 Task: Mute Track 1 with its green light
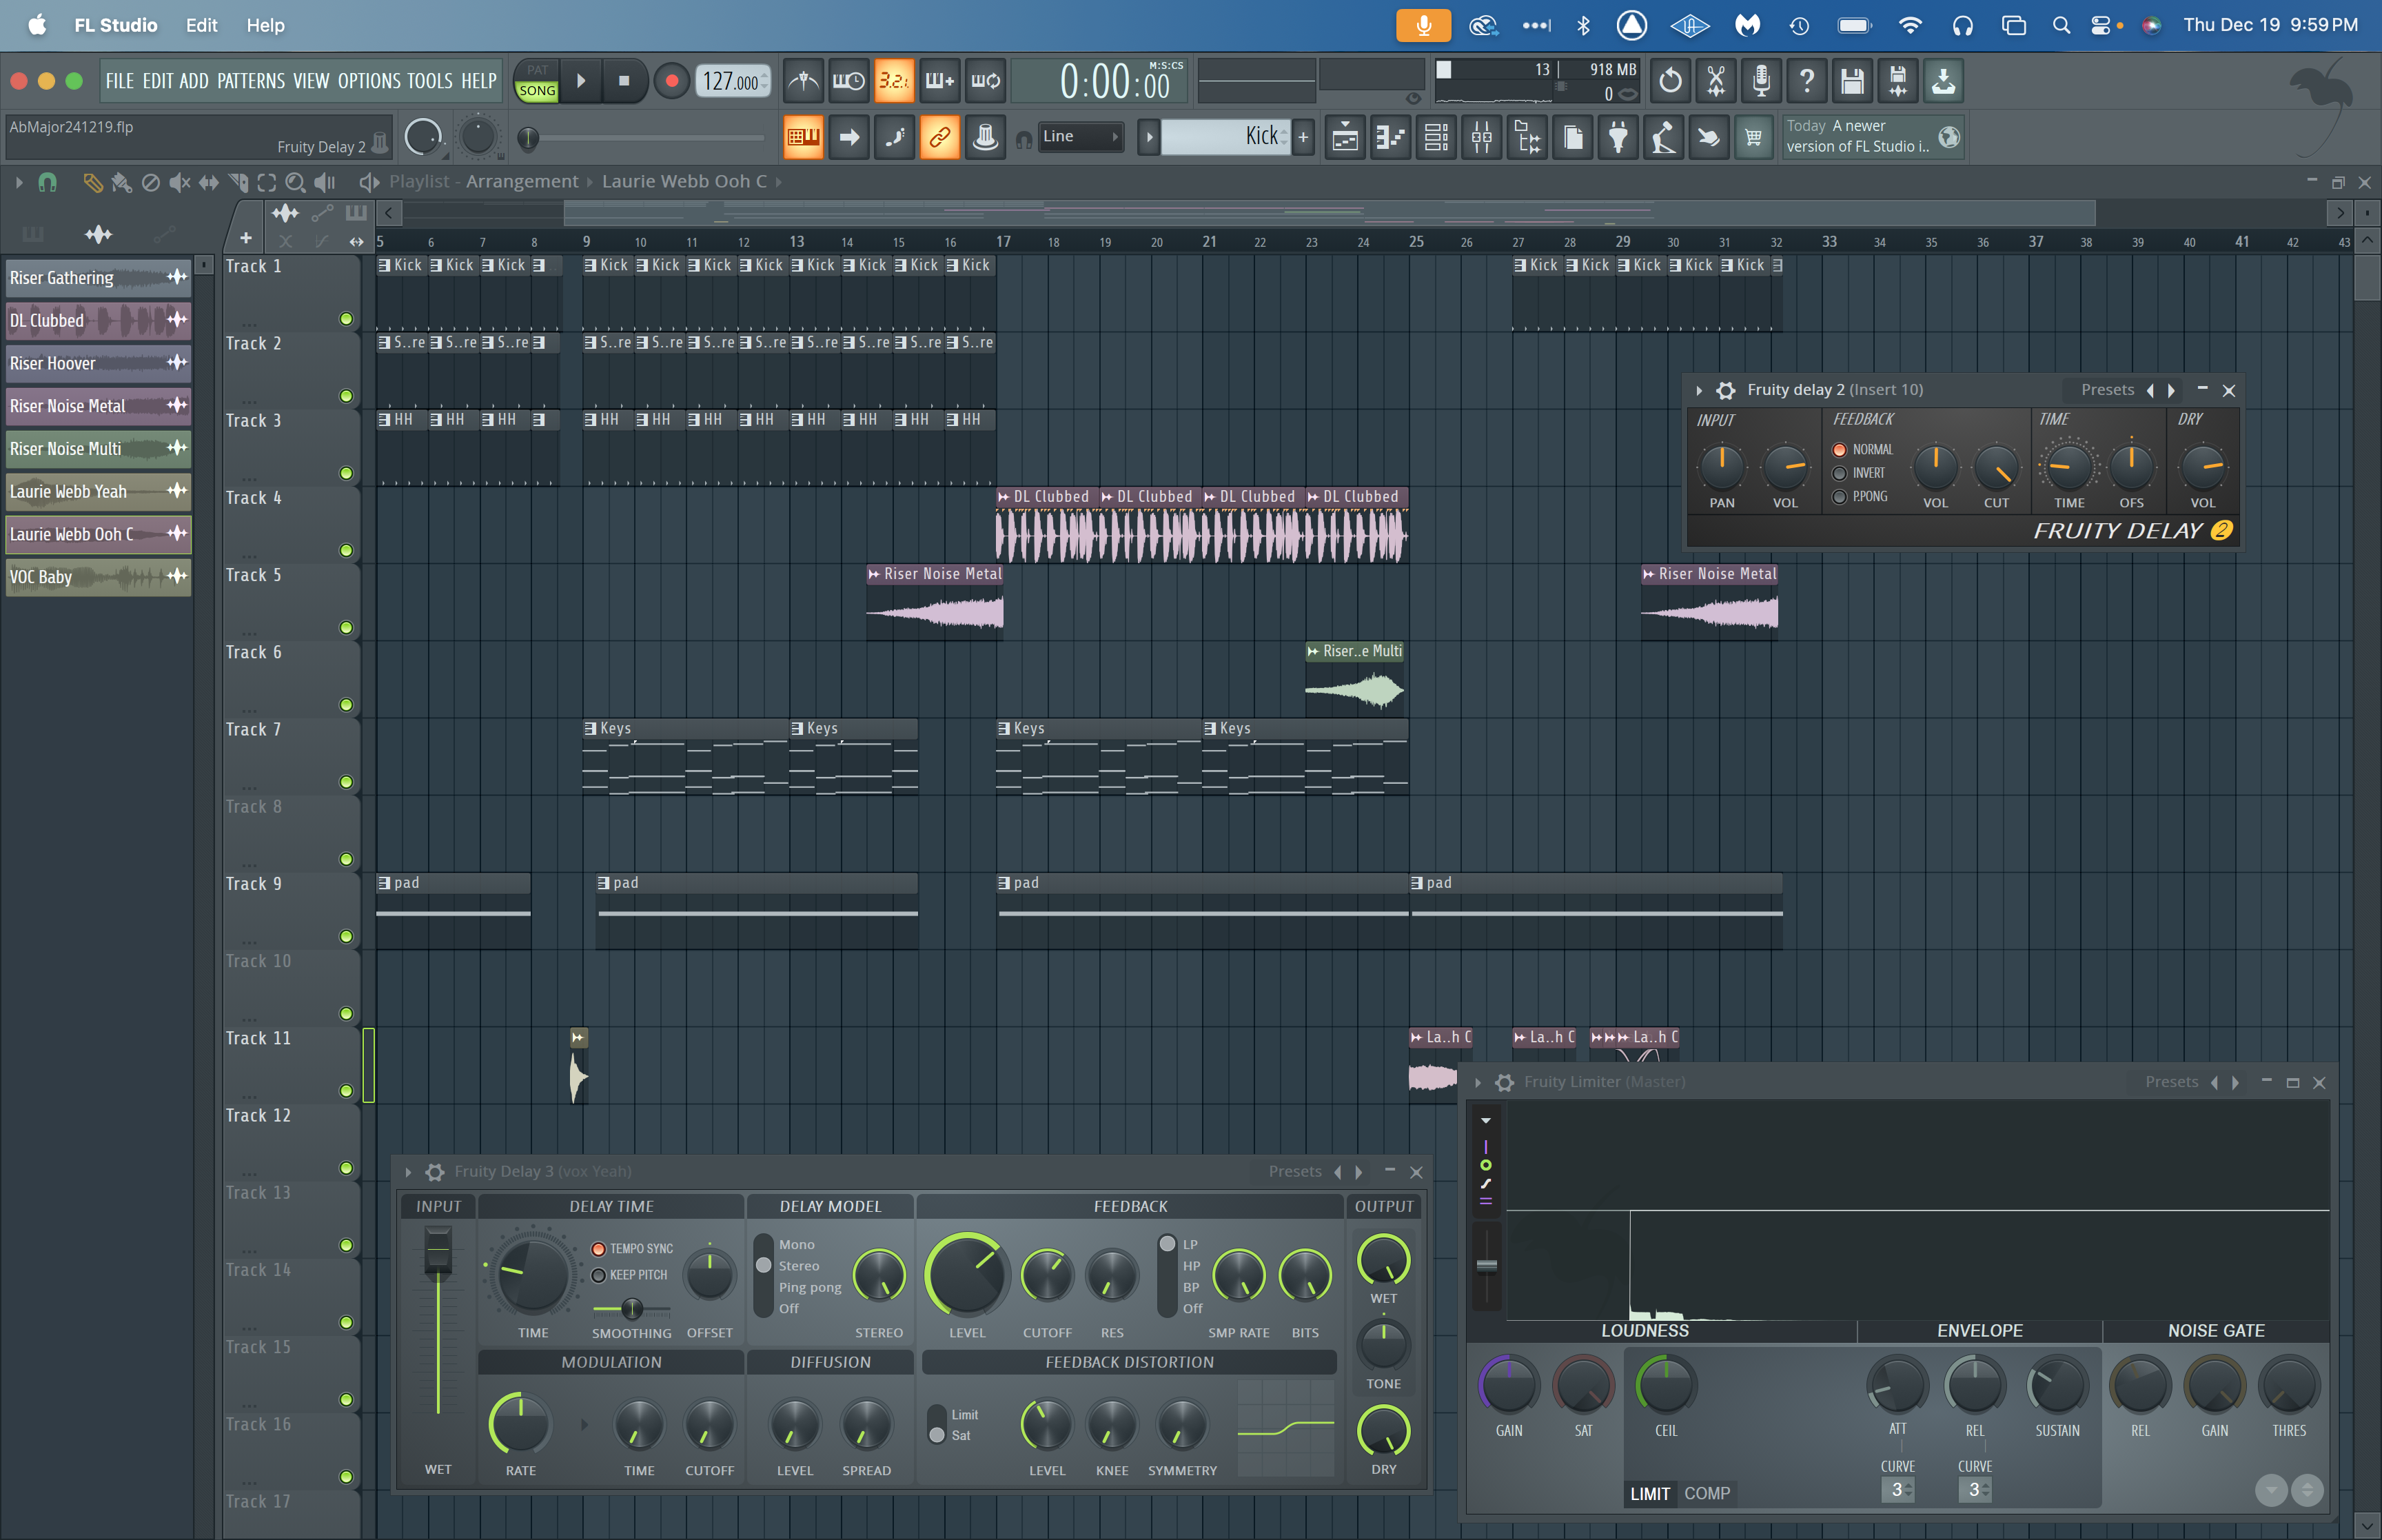point(346,319)
